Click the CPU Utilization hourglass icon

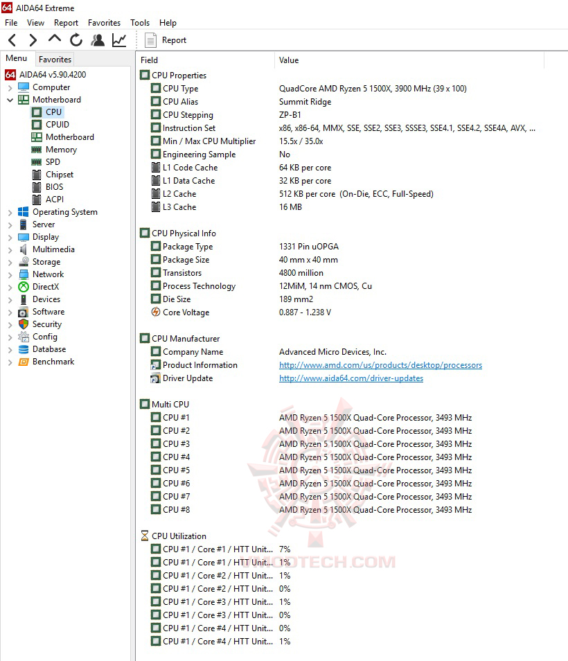tap(145, 536)
